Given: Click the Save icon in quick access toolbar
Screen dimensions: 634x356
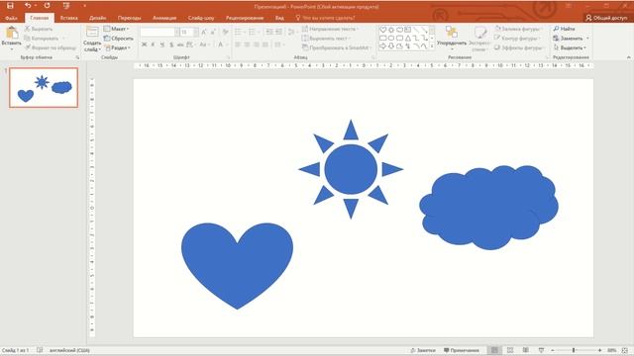Looking at the screenshot, I should tap(10, 6).
